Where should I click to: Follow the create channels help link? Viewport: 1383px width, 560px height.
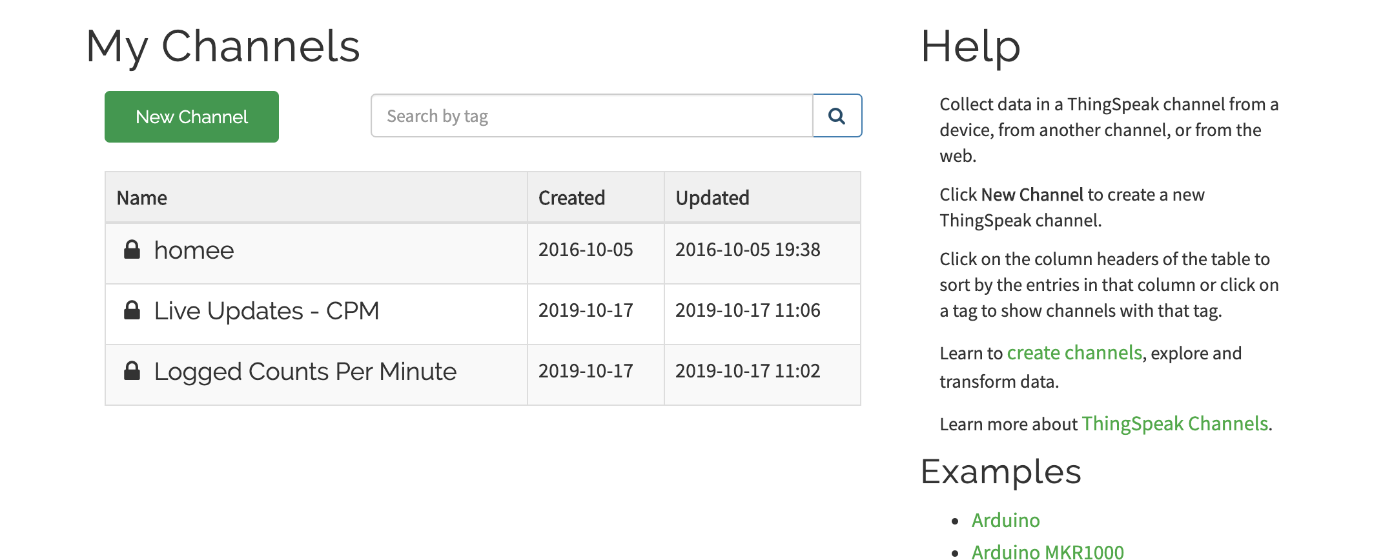click(x=1074, y=353)
